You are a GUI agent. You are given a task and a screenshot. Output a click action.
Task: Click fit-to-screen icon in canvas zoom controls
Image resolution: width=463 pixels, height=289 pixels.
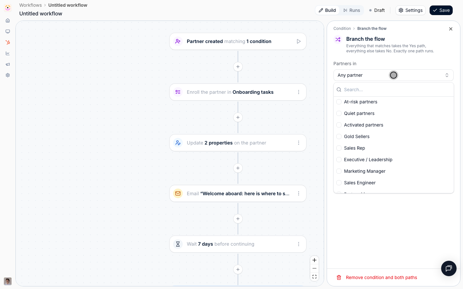point(314,277)
